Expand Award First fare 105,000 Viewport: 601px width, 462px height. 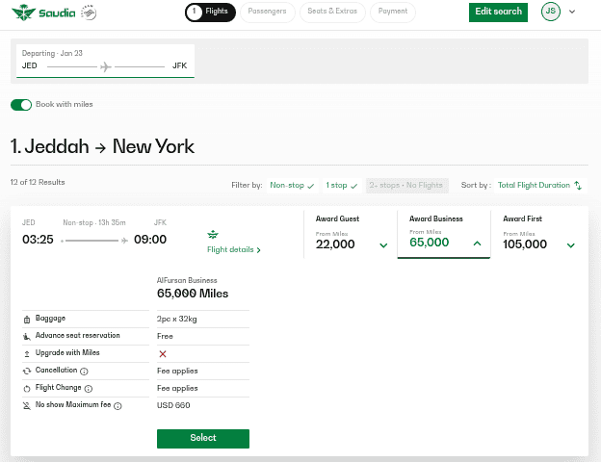click(x=538, y=234)
